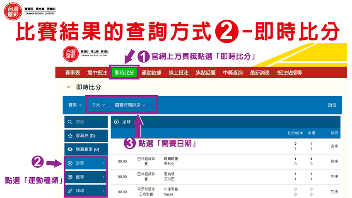Click the basketball icon next to 籃球
Viewport: 352px width, 198px height.
[70, 177]
